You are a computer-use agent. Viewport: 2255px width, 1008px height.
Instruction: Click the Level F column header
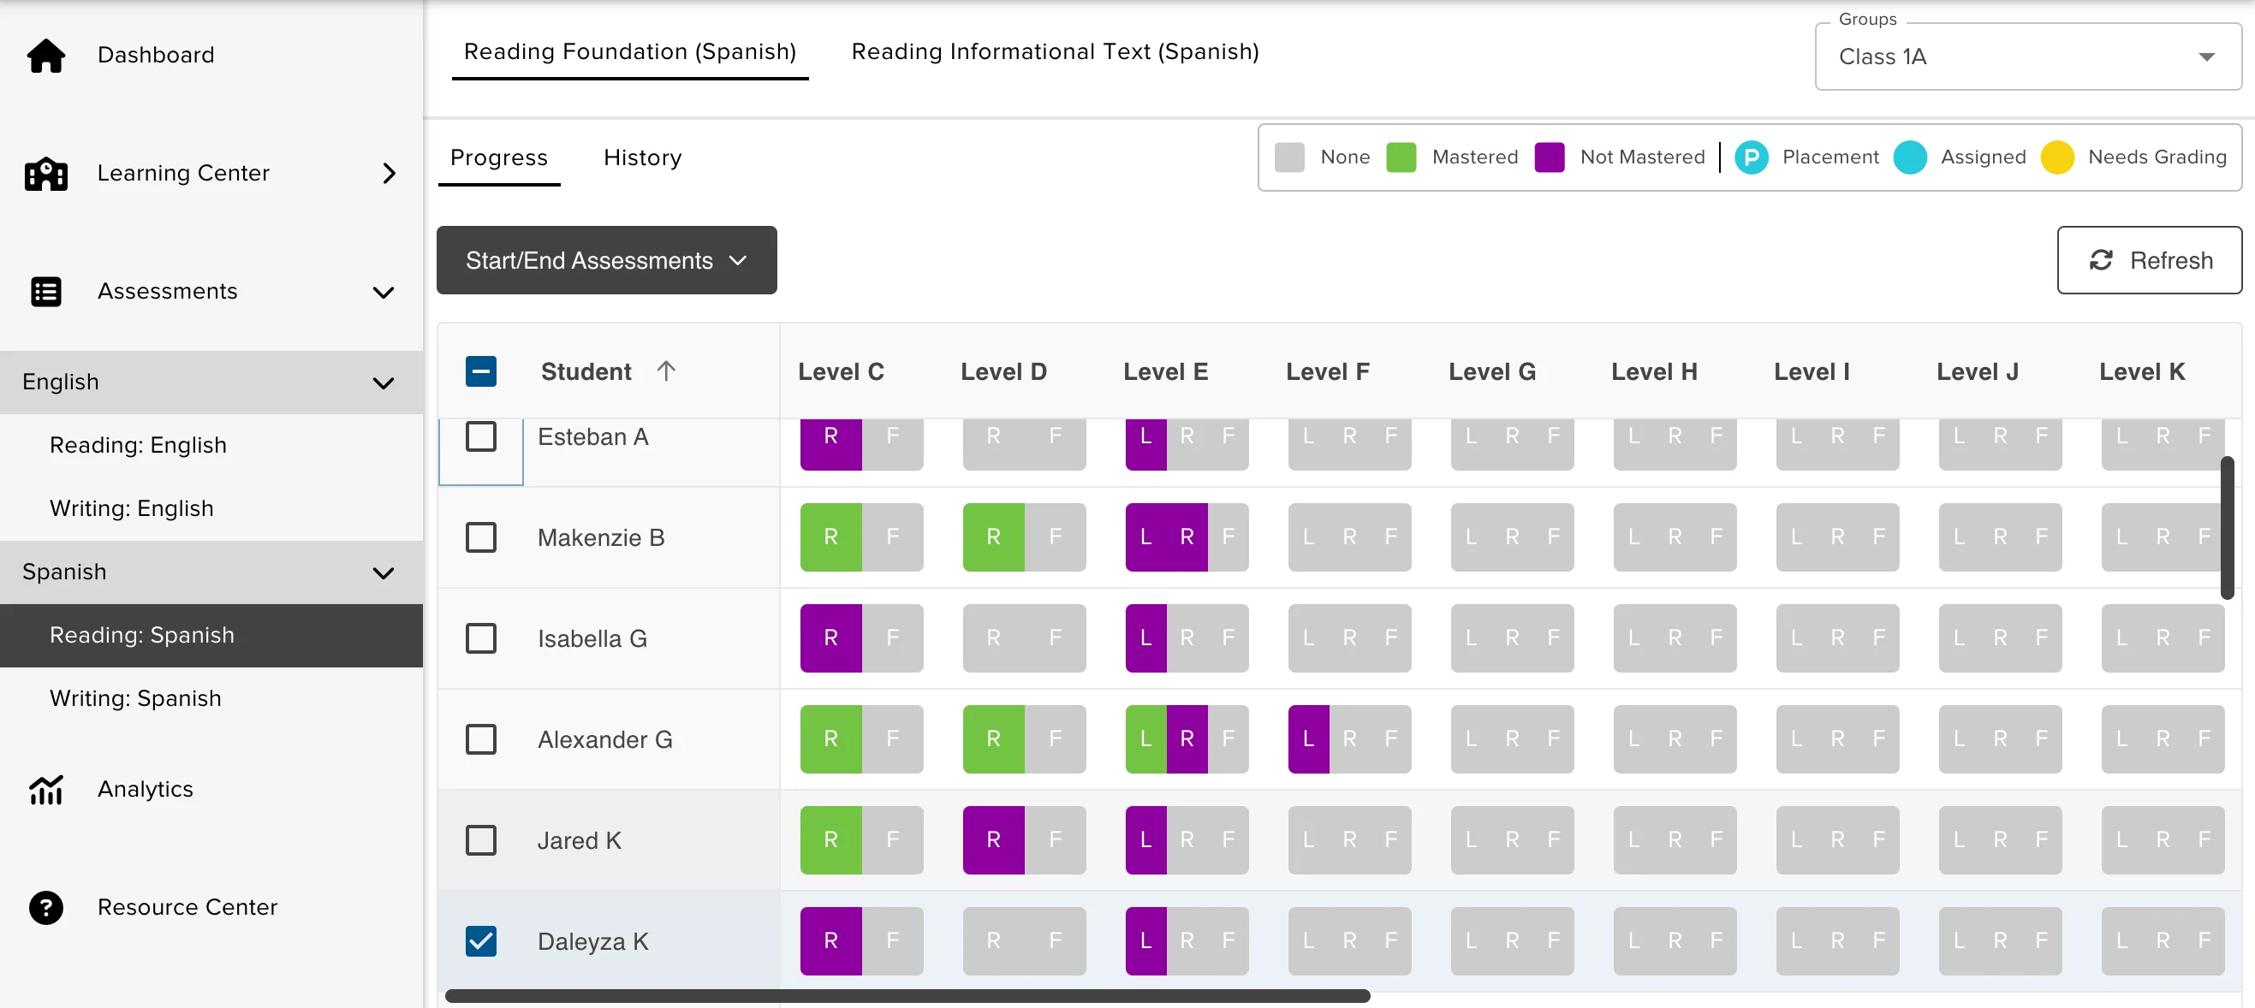point(1327,372)
